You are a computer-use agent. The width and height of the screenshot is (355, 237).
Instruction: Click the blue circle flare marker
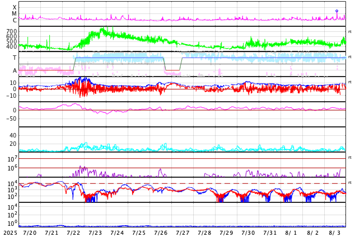pos(337,11)
